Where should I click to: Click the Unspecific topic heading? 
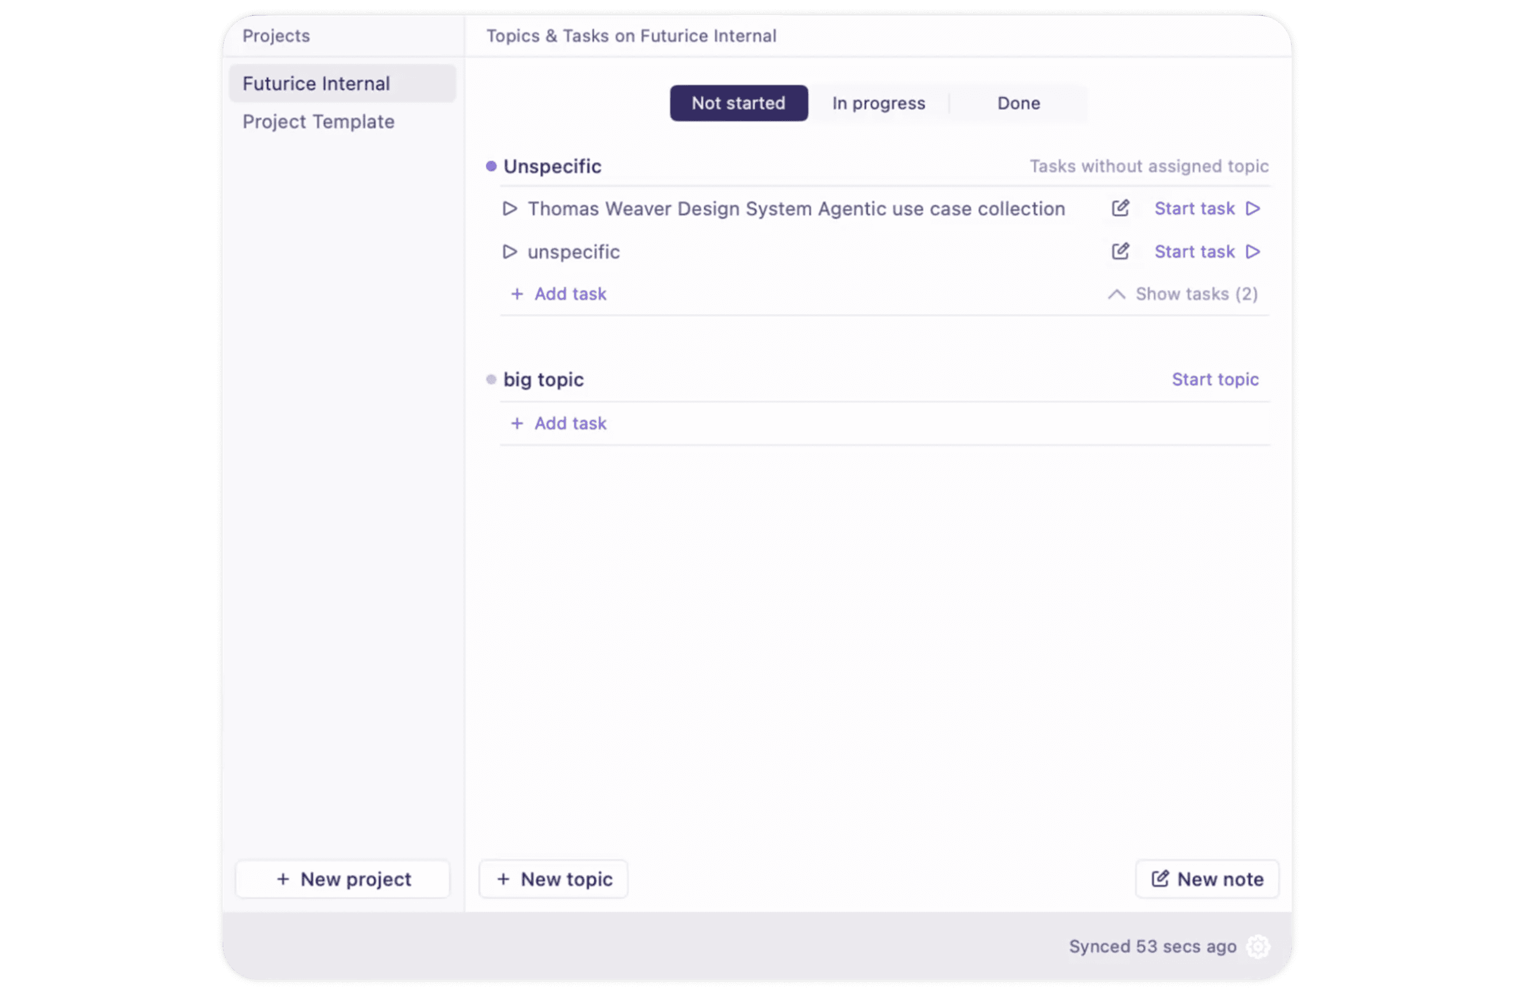tap(552, 166)
